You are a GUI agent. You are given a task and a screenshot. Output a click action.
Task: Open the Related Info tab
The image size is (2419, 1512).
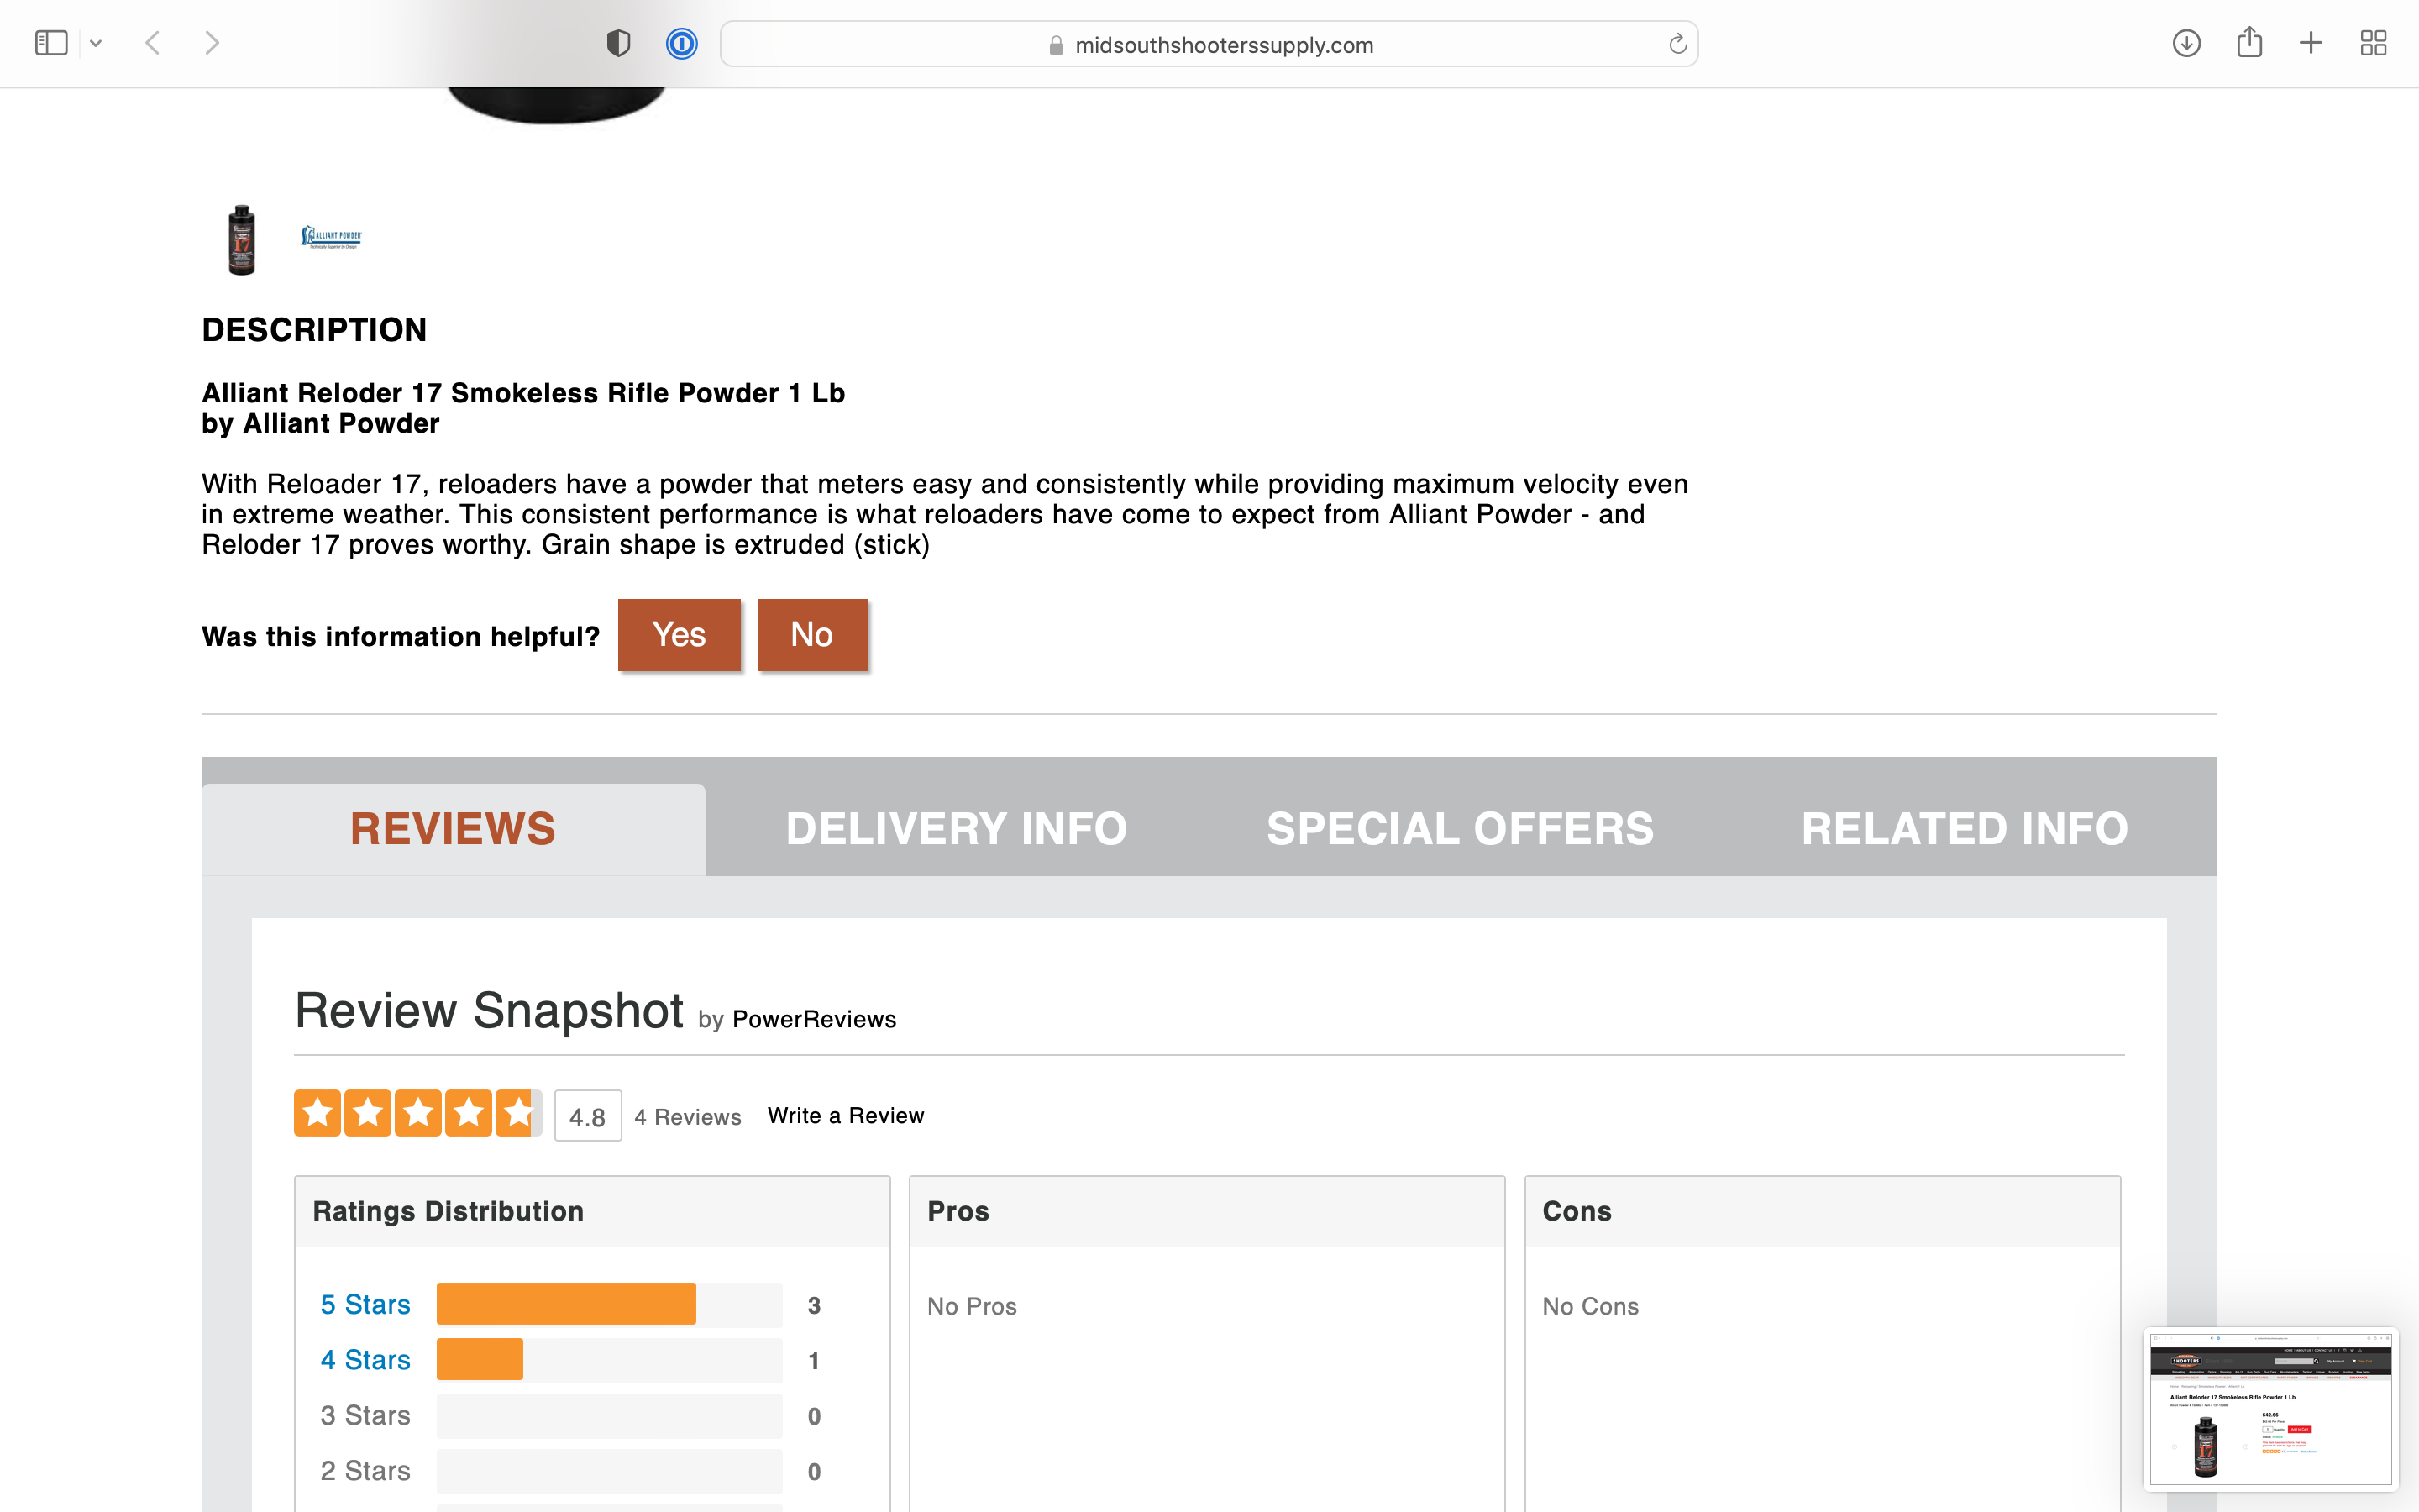click(x=1965, y=829)
